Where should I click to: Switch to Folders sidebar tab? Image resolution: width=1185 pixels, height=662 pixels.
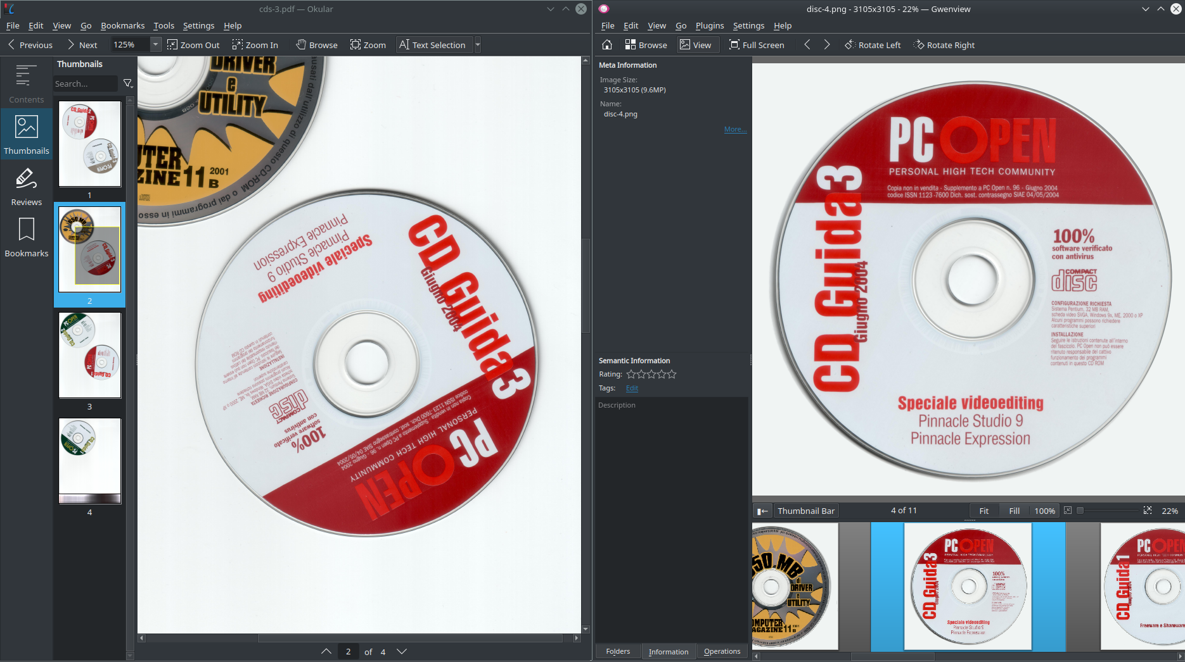(x=618, y=651)
